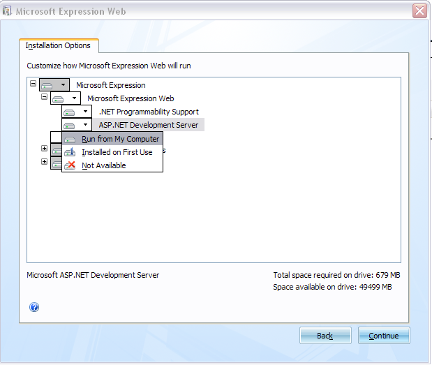This screenshot has height=365, width=432.
Task: Choose Run from My Computer option
Action: click(112, 139)
